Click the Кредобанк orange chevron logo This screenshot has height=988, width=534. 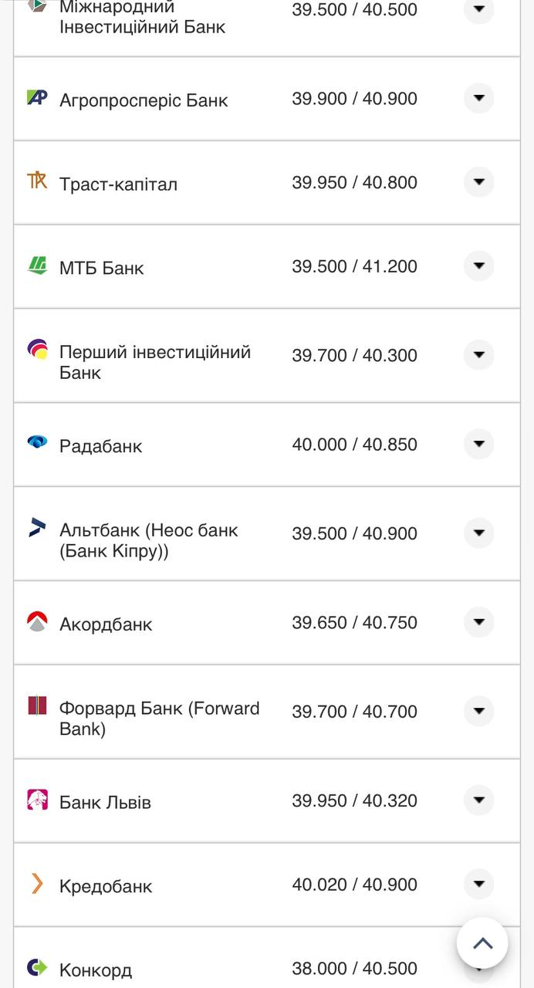pyautogui.click(x=37, y=884)
